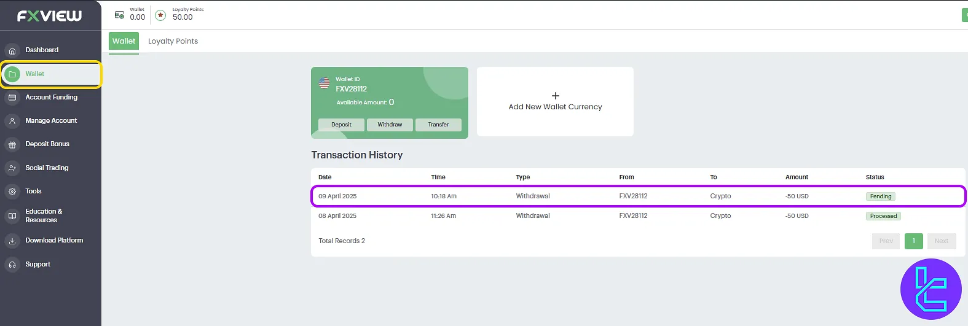Click the Dashboard home icon
The image size is (968, 326).
coord(12,50)
